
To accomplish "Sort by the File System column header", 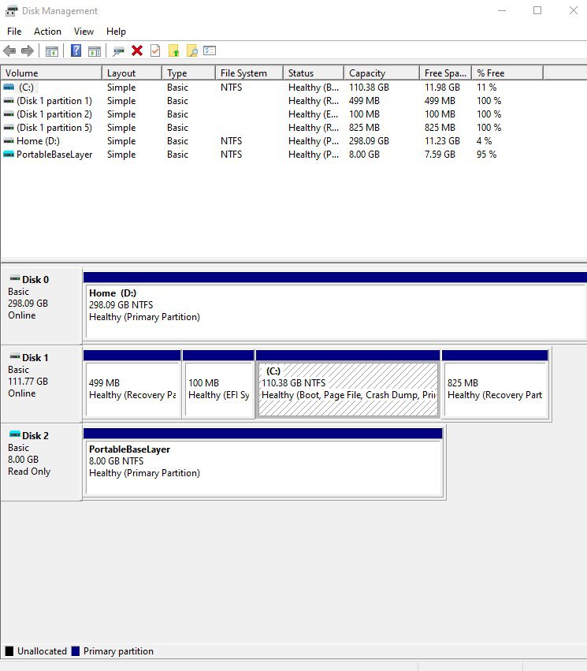I will tap(249, 73).
